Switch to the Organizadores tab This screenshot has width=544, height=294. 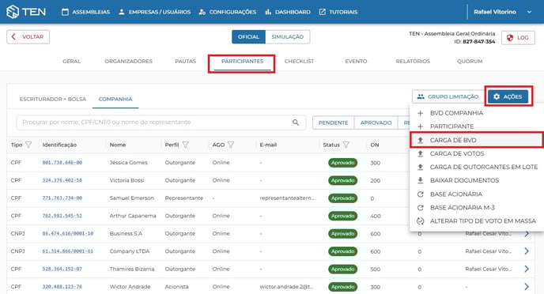tap(128, 62)
